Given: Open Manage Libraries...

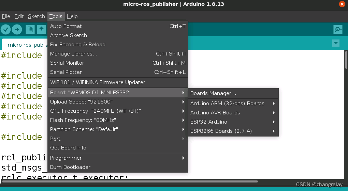Looking at the screenshot, I should [x=118, y=54].
